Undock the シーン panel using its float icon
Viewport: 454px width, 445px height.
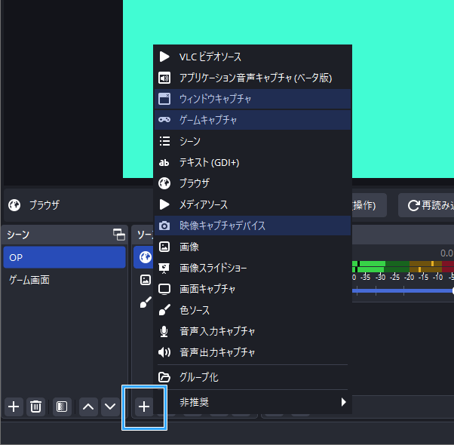click(x=118, y=235)
